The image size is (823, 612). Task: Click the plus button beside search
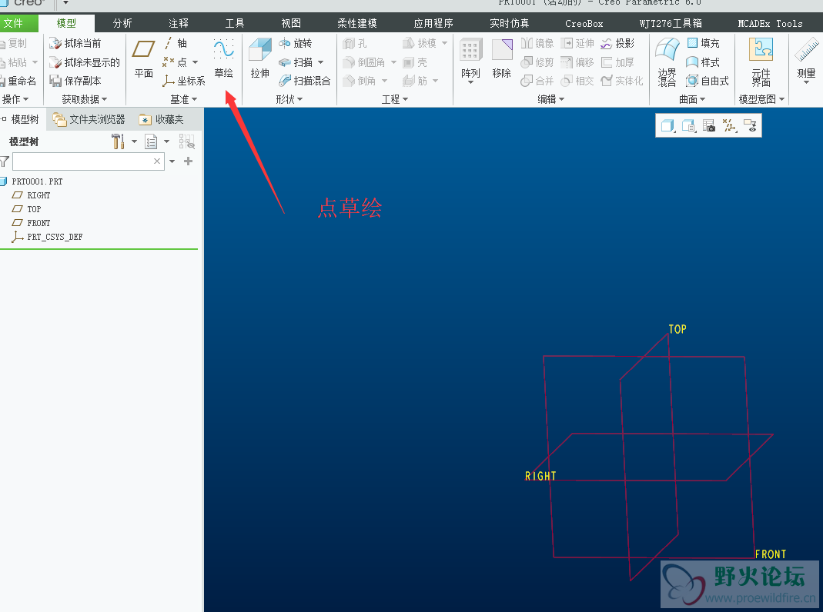click(x=189, y=161)
